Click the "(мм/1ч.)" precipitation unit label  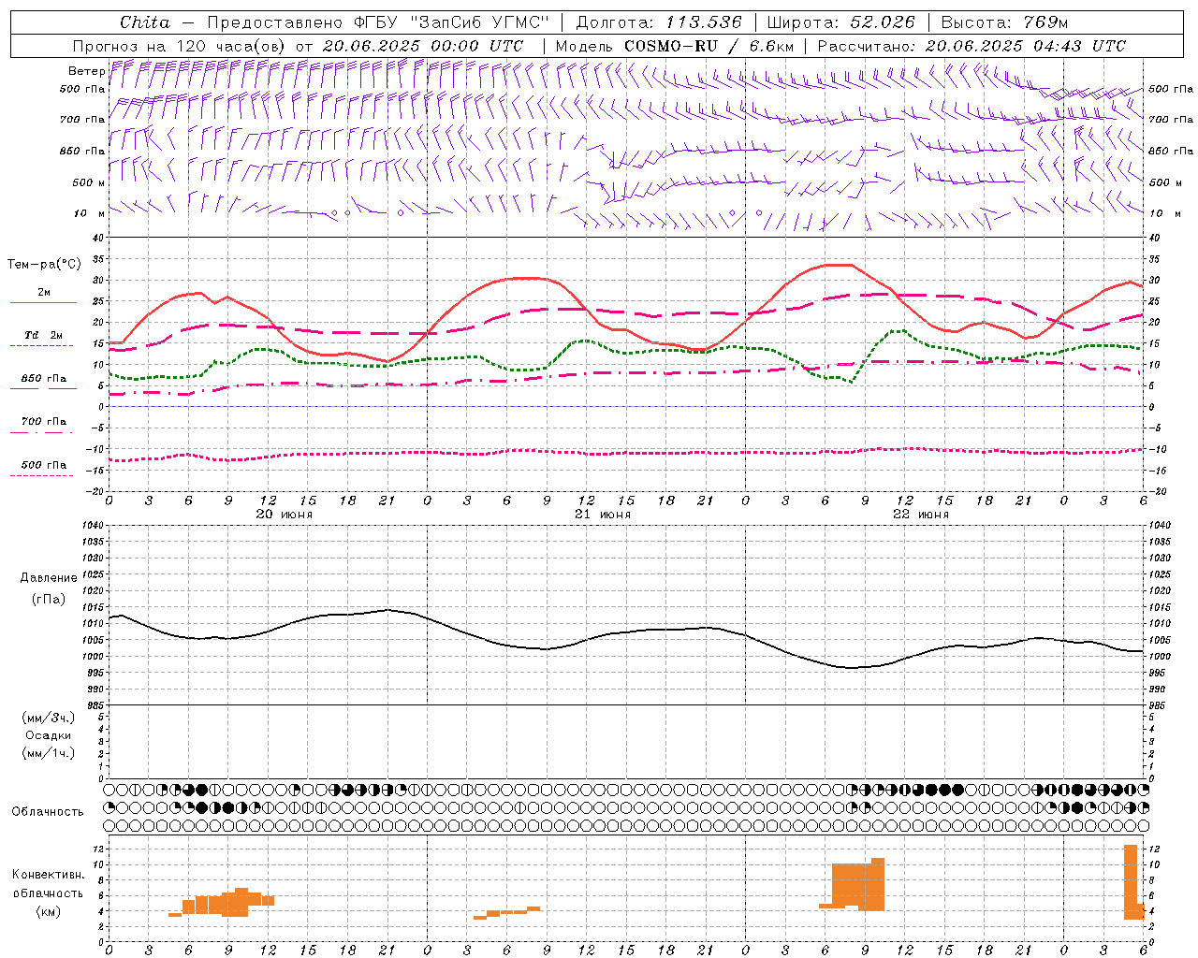(49, 753)
